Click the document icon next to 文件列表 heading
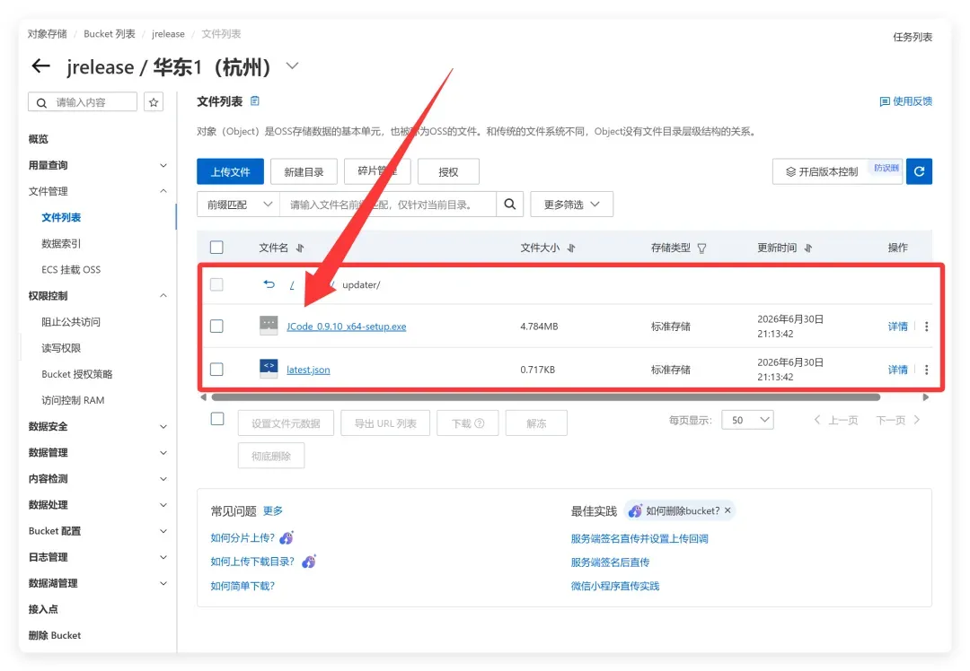 255,100
